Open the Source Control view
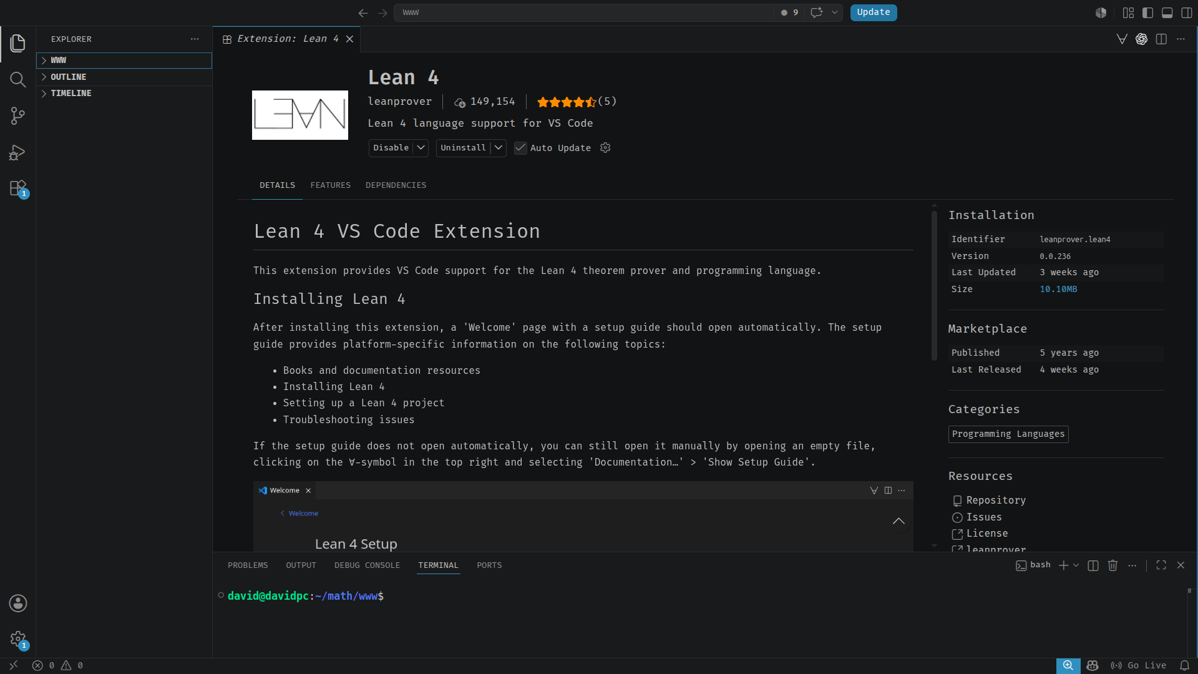Screen dimensions: 1198x674 tap(17, 115)
